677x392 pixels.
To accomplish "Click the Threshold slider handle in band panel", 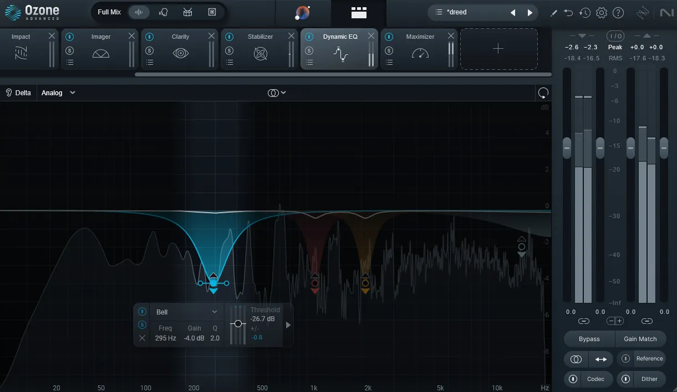I will 238,323.
